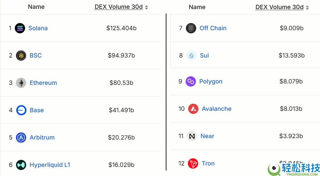Select the Sui water-drop logo
The height and width of the screenshot is (176, 320).
pos(191,56)
